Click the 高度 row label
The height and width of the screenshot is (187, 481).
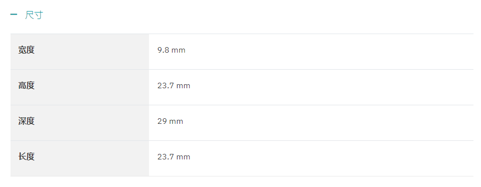pos(27,86)
